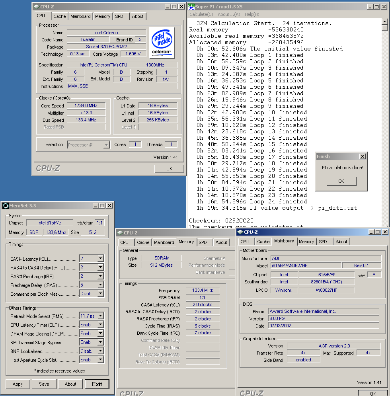This screenshot has height=396, width=390.
Task: Click 'Loop 24 finished' line
Action: coord(252,201)
